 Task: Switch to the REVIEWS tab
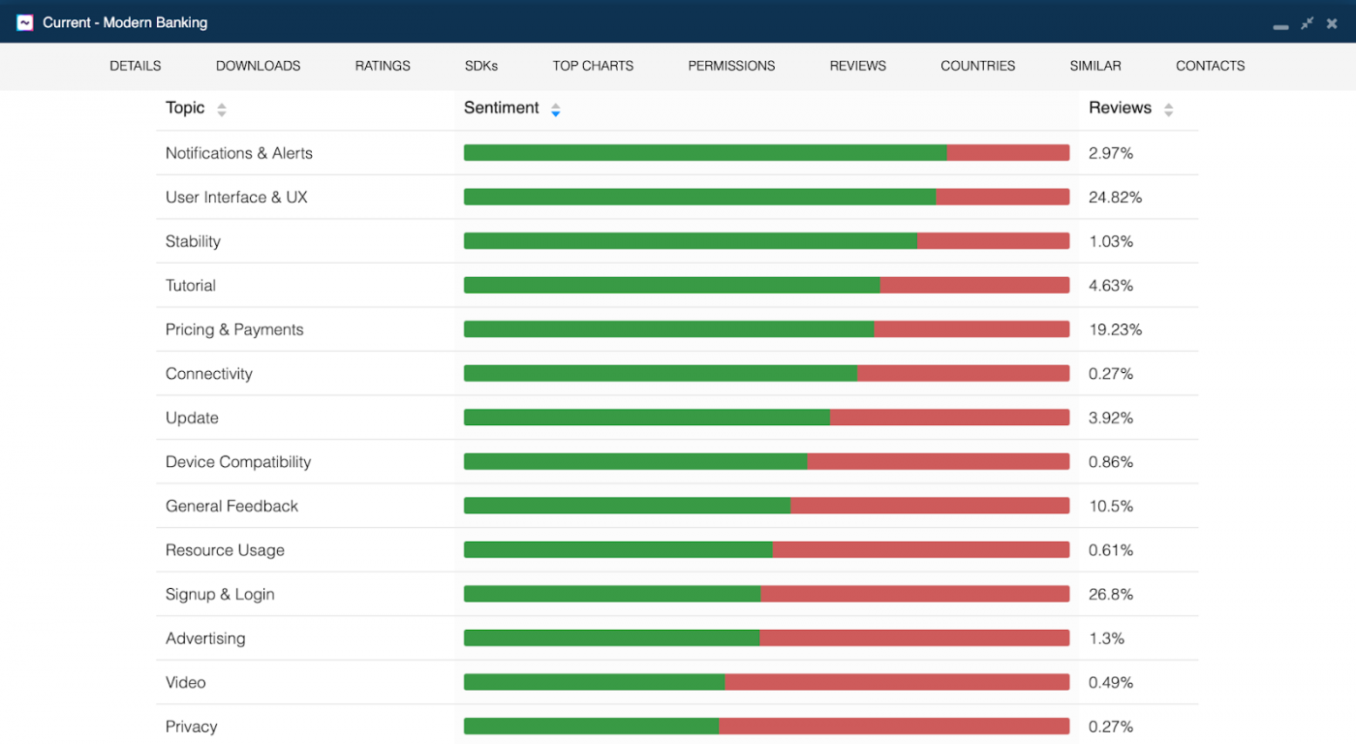pyautogui.click(x=857, y=65)
